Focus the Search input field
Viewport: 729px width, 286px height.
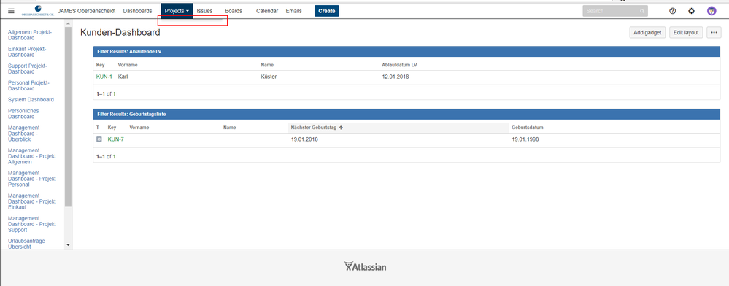[614, 11]
